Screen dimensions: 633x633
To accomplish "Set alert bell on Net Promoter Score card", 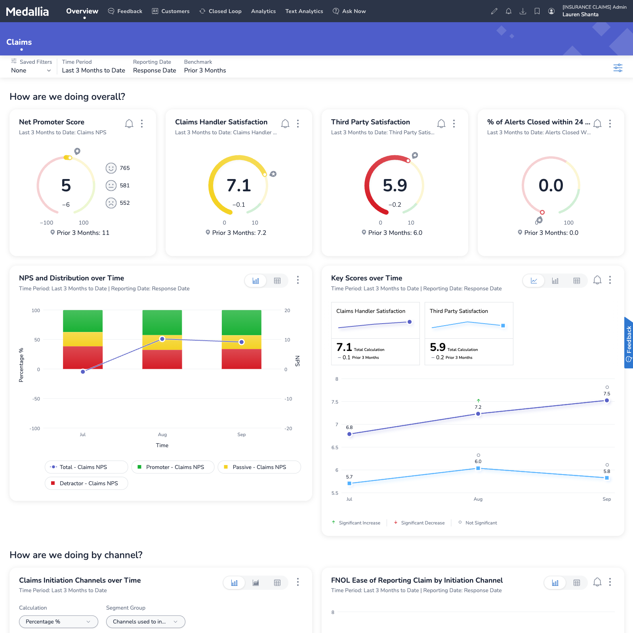I will click(x=129, y=124).
